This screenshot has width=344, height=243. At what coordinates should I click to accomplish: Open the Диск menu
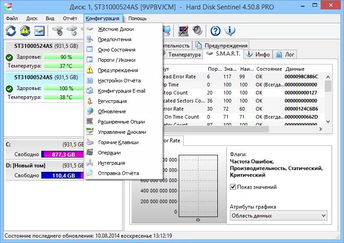point(32,18)
